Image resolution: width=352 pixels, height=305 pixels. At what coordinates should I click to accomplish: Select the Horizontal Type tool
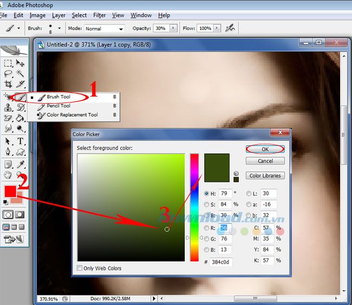click(20, 141)
